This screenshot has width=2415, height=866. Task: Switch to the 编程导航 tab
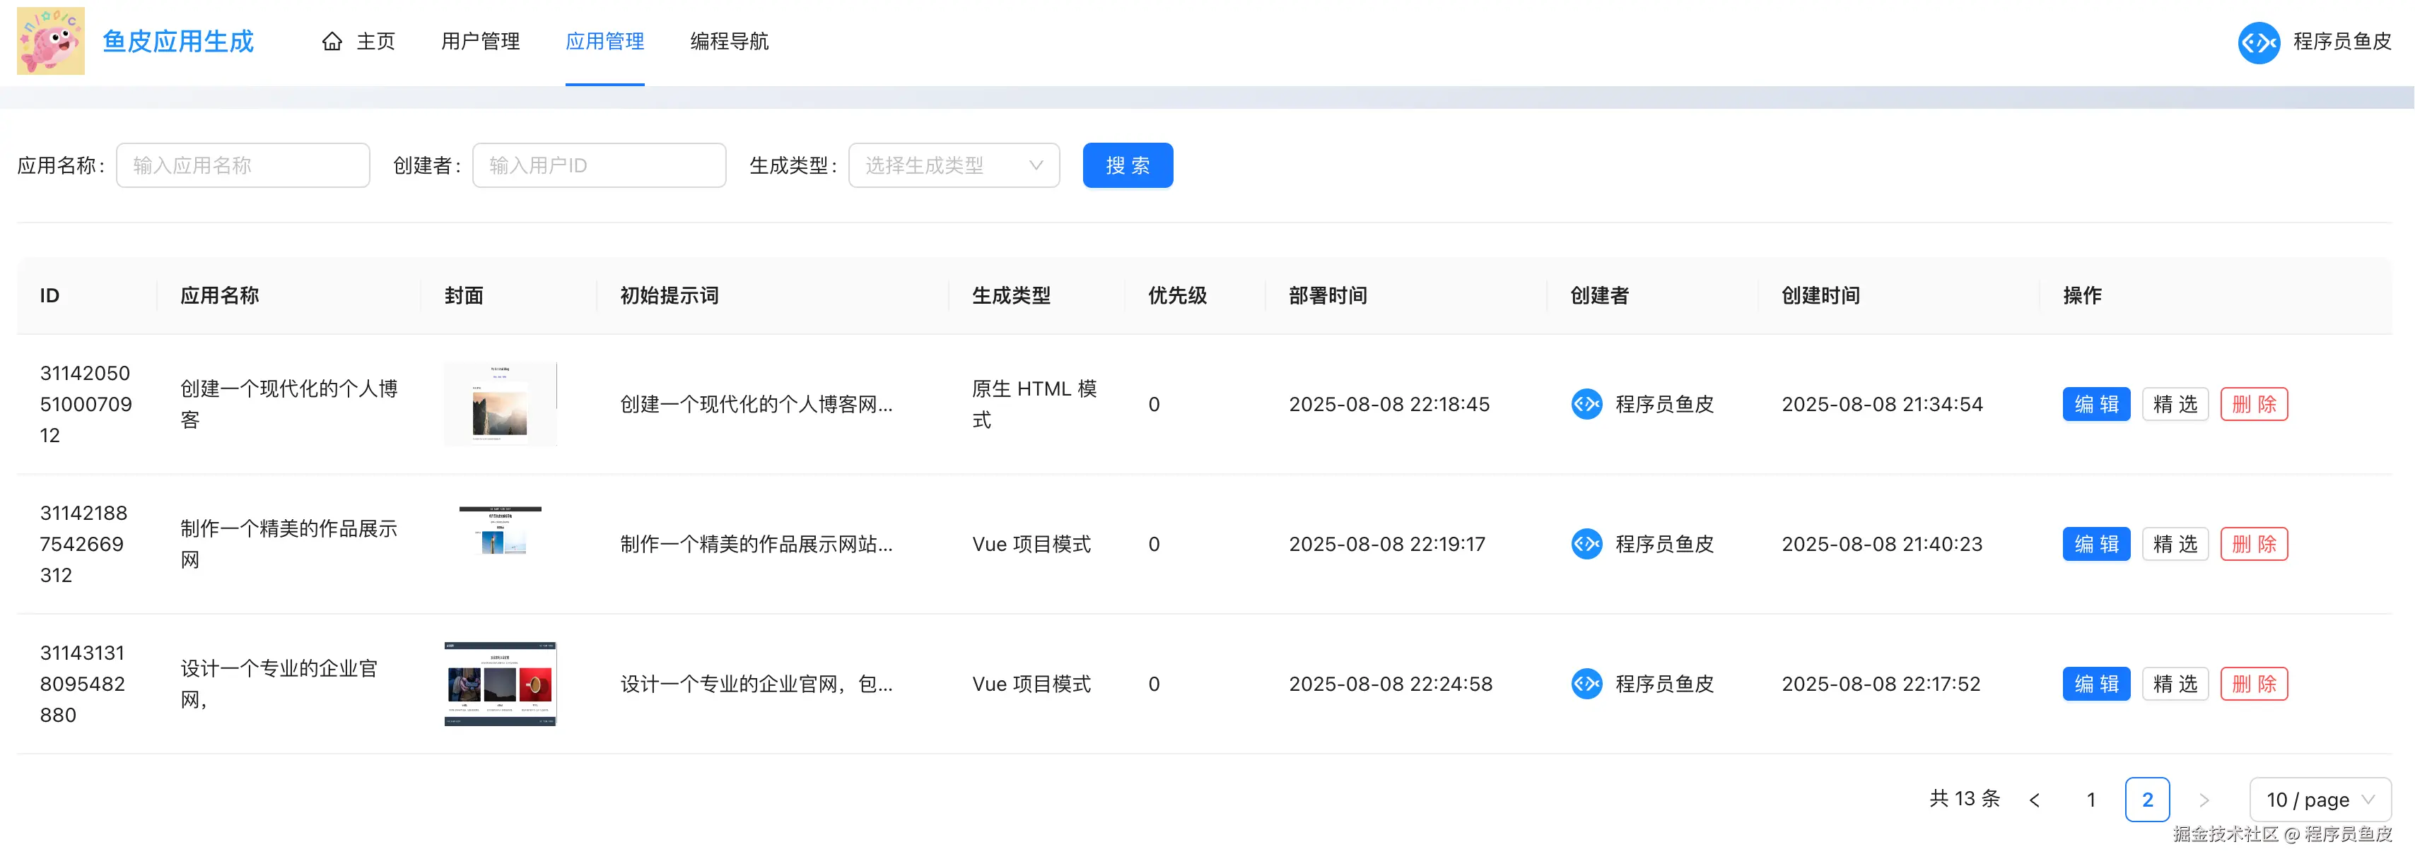click(728, 41)
